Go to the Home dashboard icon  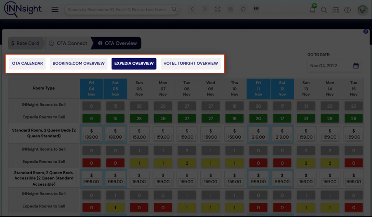(230, 9)
